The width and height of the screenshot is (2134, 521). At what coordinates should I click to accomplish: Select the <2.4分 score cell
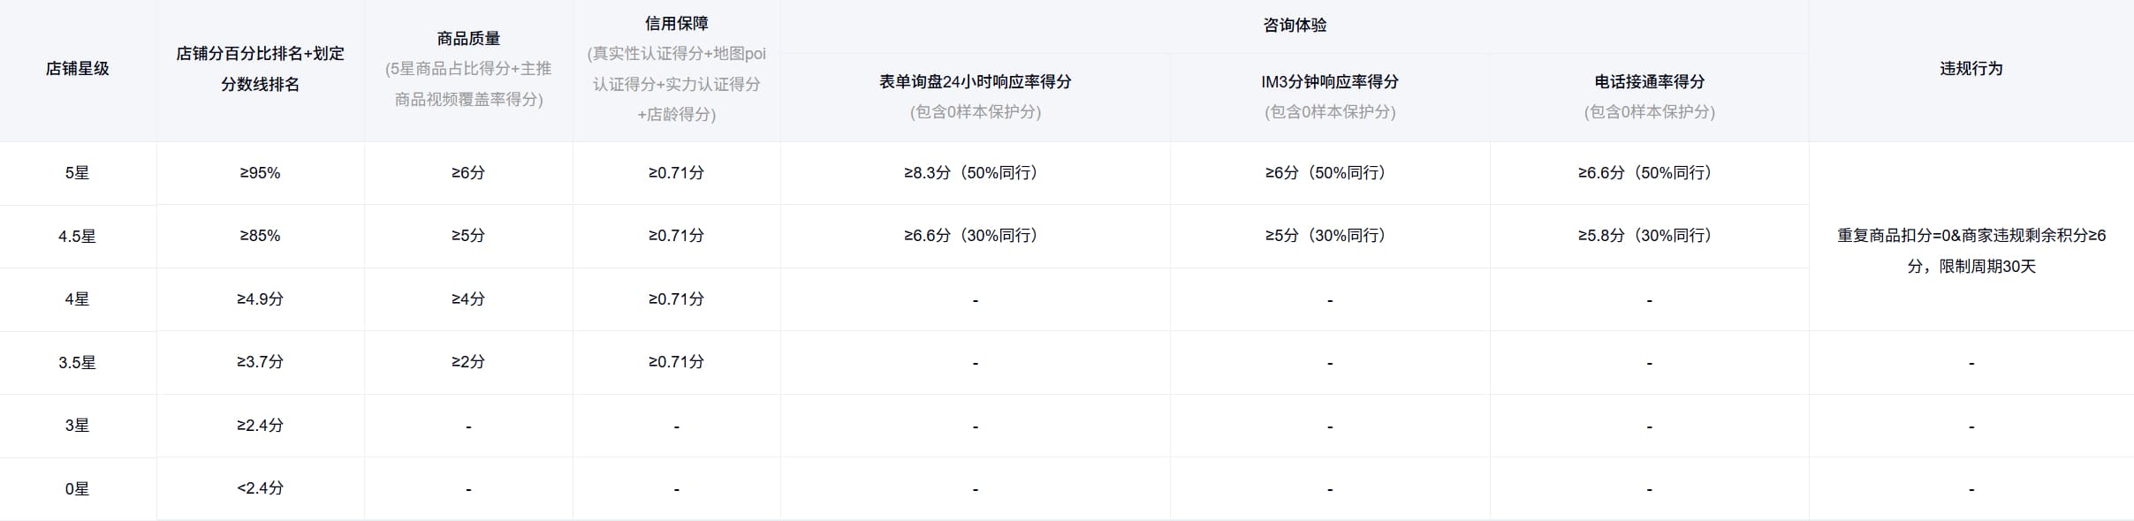point(260,488)
